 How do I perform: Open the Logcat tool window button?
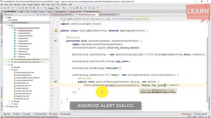coord(26,114)
